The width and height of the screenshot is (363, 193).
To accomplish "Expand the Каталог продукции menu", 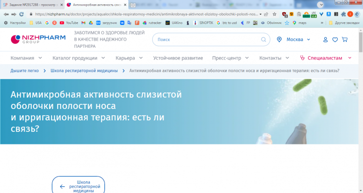I will coord(79,58).
